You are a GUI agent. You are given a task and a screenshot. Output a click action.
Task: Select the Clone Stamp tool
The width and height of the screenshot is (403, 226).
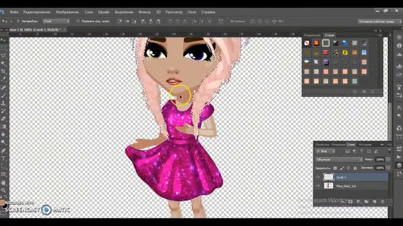[x=3, y=103]
